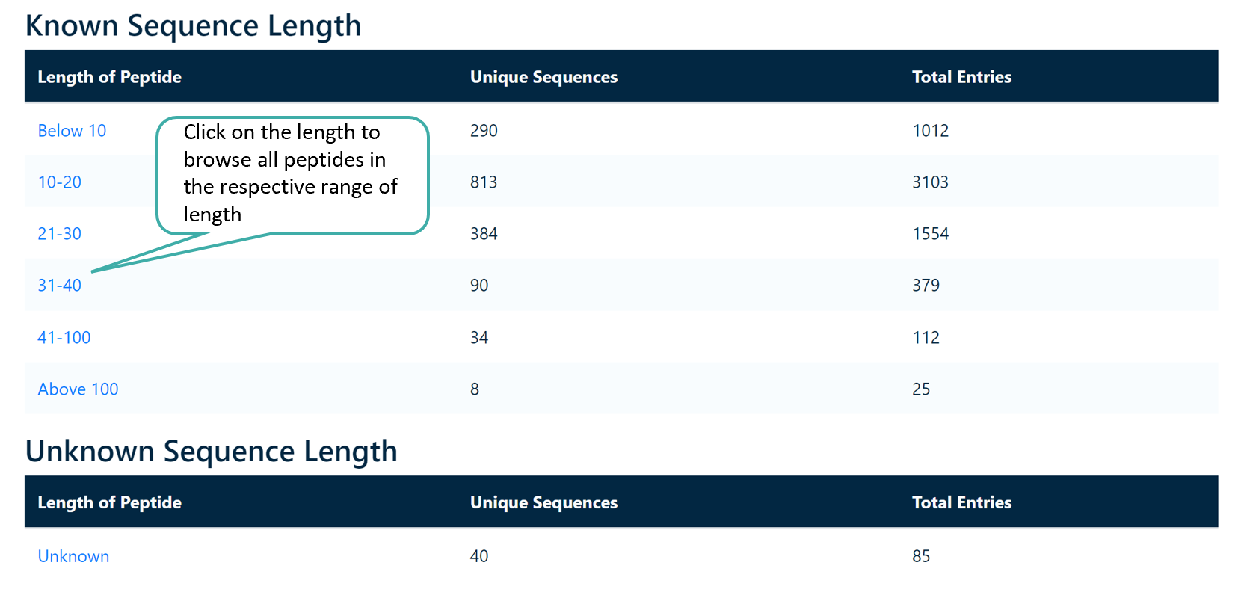
Task: Open the "Below 10" peptide length link
Action: 71,130
